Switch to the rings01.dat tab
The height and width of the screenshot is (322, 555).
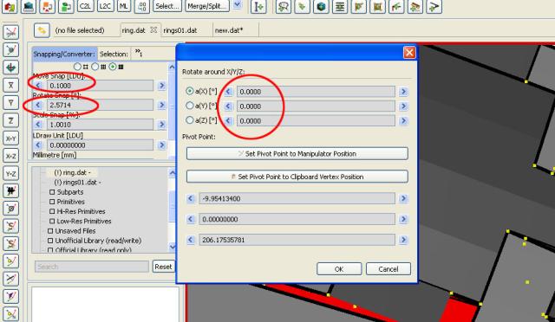point(180,30)
